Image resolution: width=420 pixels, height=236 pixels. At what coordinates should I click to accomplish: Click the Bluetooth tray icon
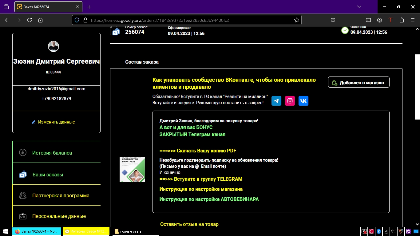(x=379, y=231)
